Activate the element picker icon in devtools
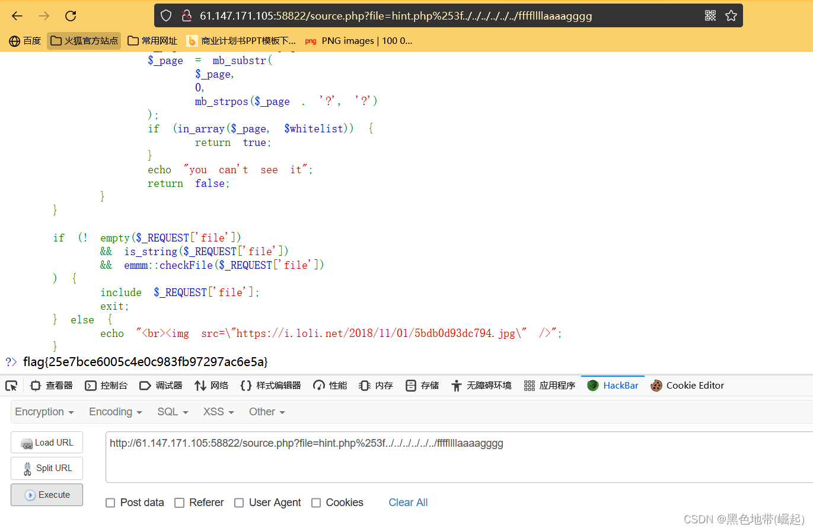 pyautogui.click(x=11, y=386)
